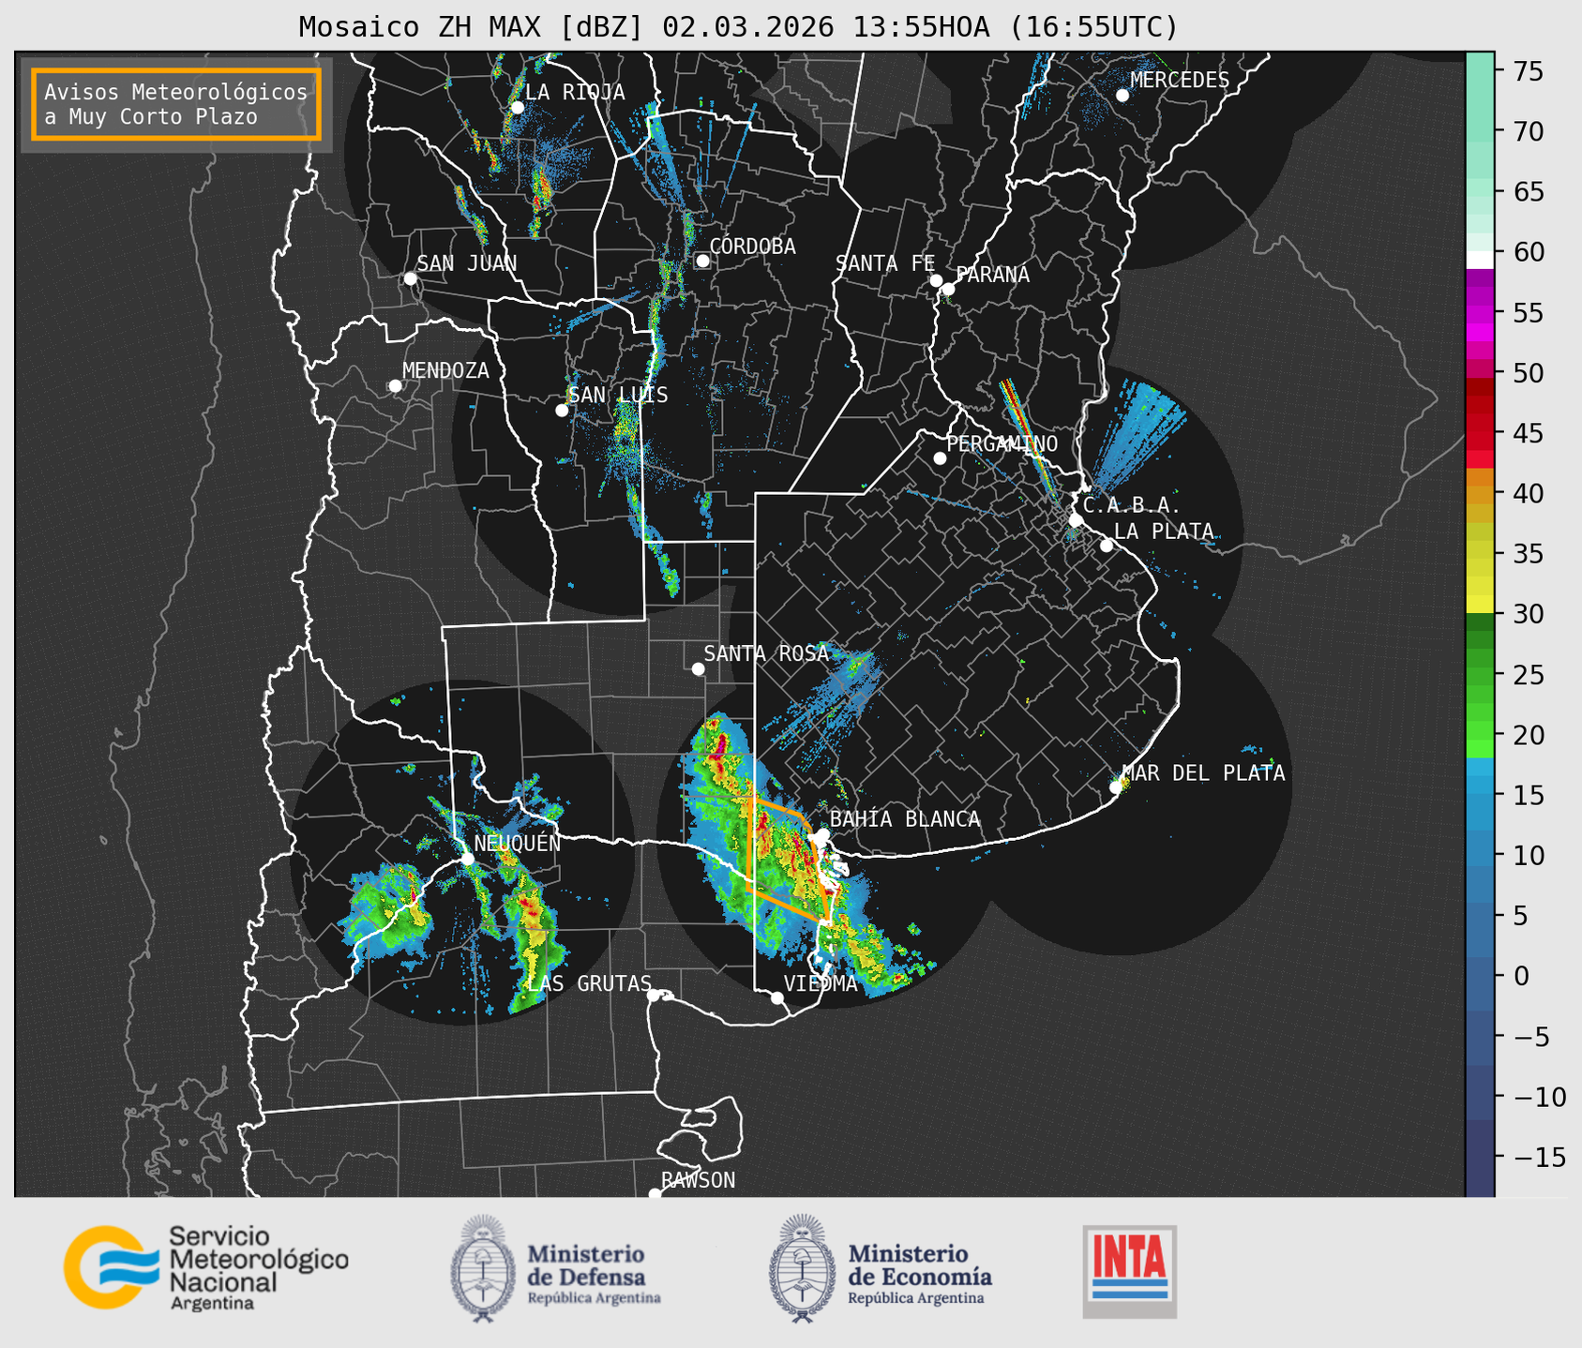Click the Santa Rosa city marker
The width and height of the screenshot is (1582, 1348).
tap(698, 668)
